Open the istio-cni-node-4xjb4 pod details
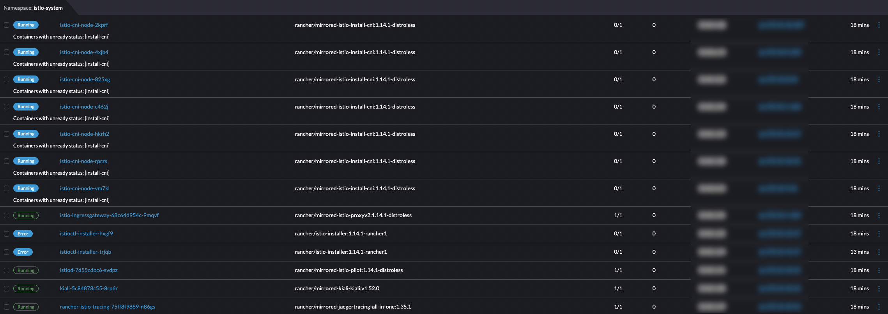The height and width of the screenshot is (314, 888). [84, 52]
